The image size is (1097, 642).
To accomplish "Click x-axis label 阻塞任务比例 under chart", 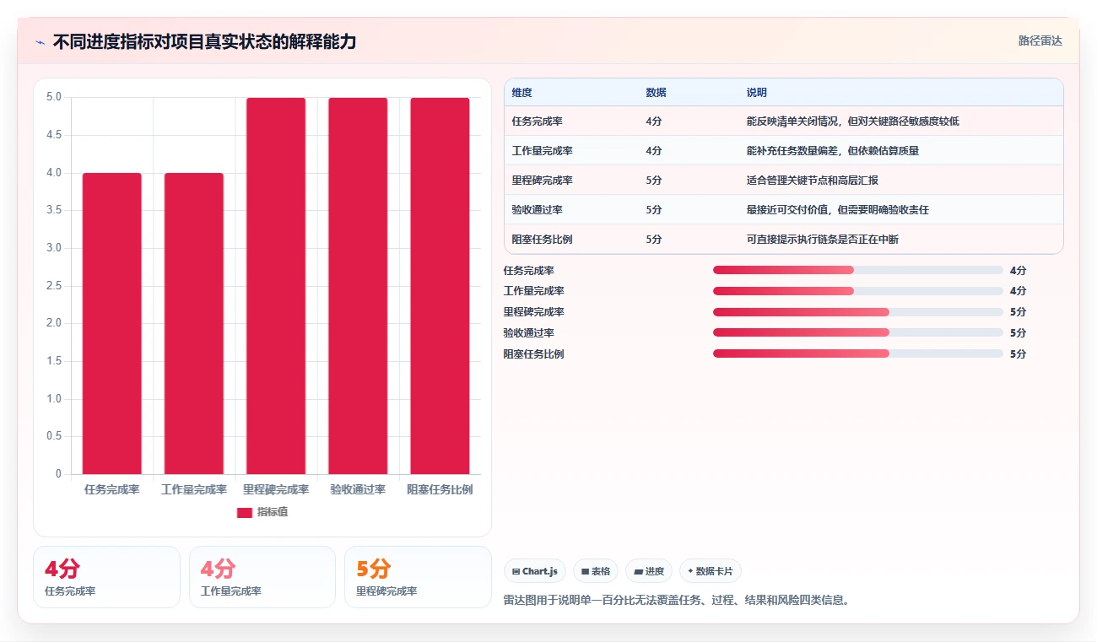I will tap(440, 489).
